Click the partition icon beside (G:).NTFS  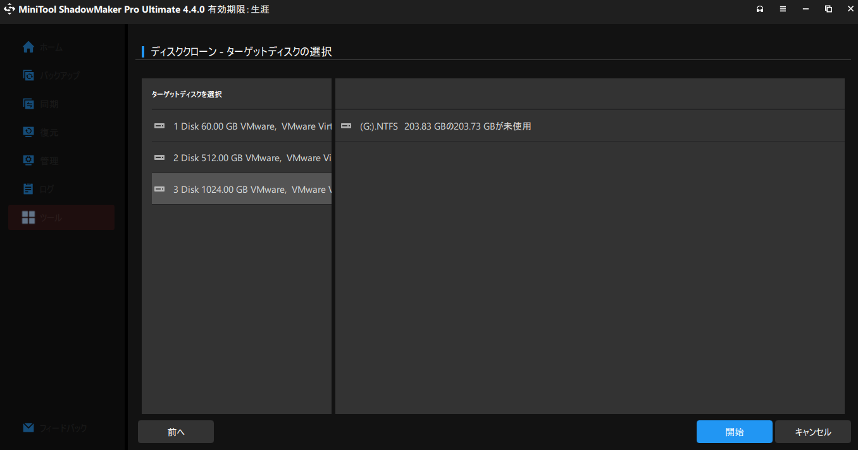(x=346, y=126)
